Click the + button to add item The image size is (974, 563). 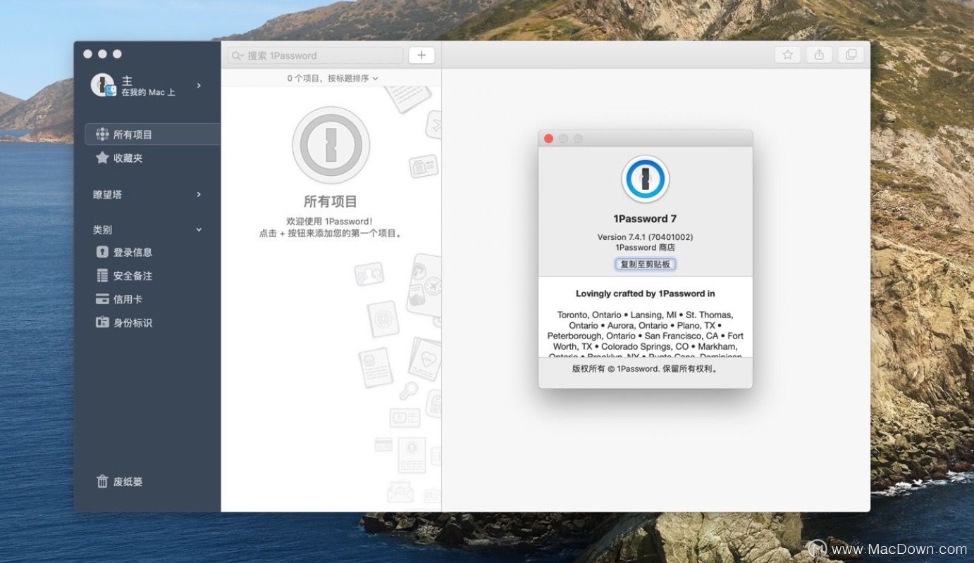421,55
